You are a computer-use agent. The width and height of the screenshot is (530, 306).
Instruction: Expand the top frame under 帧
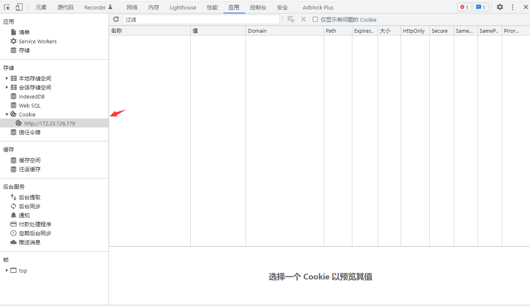(x=7, y=270)
